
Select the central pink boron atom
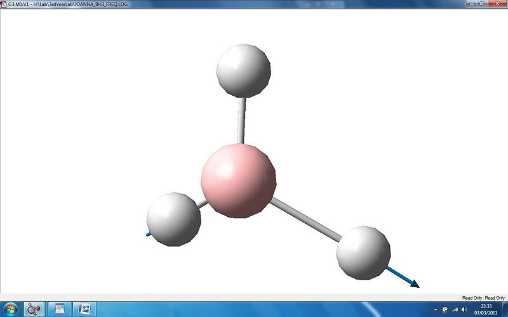click(x=239, y=181)
